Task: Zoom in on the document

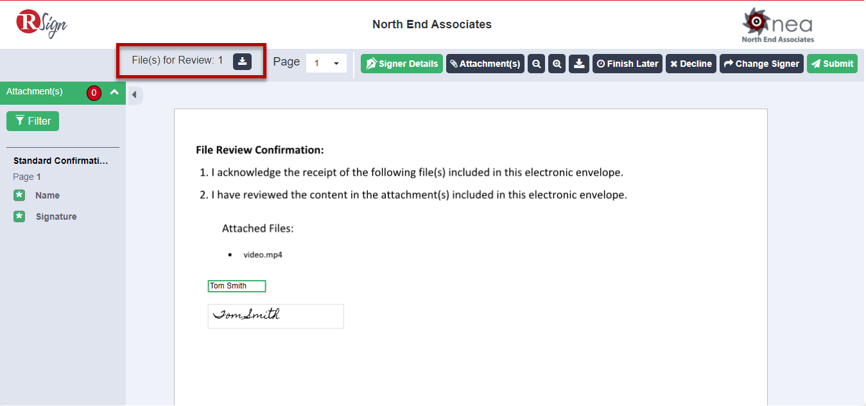Action: (x=557, y=64)
